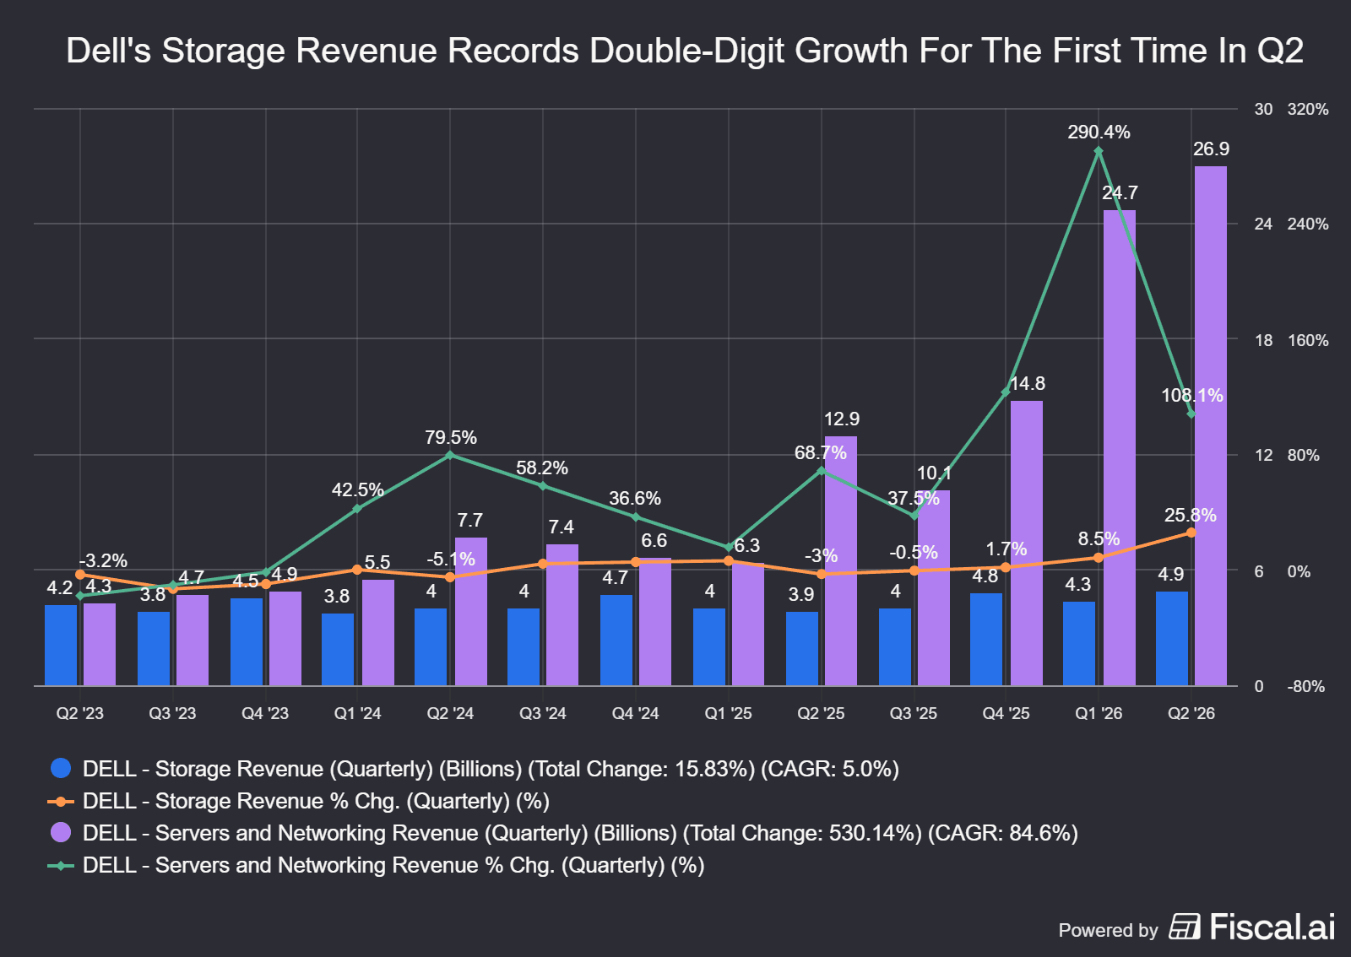Click the 42.5% data label
1351x957 pixels.
pos(358,489)
